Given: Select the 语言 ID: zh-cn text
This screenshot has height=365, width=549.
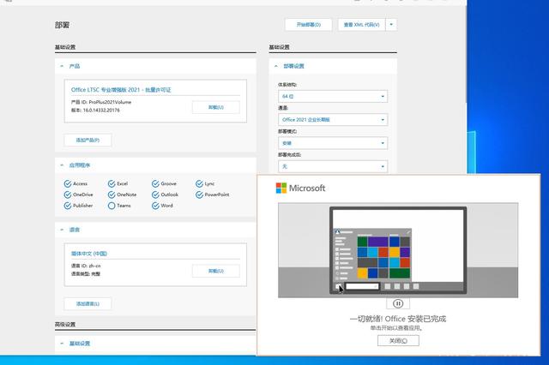Looking at the screenshot, I should [86, 266].
